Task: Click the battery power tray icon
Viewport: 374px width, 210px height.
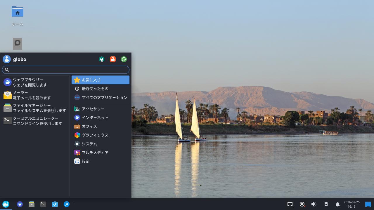Action: coord(326,204)
